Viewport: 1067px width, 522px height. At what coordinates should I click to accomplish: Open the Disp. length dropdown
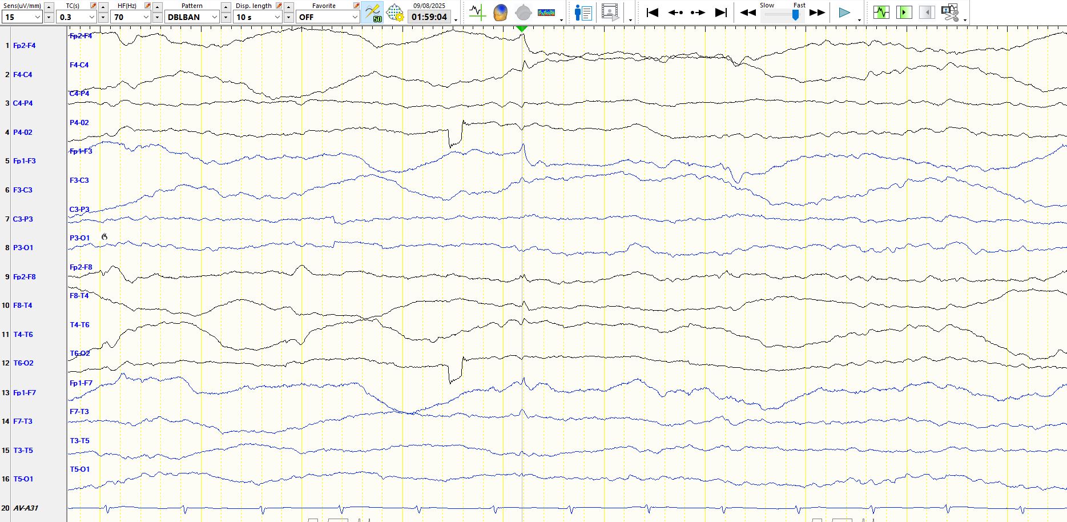click(x=277, y=17)
